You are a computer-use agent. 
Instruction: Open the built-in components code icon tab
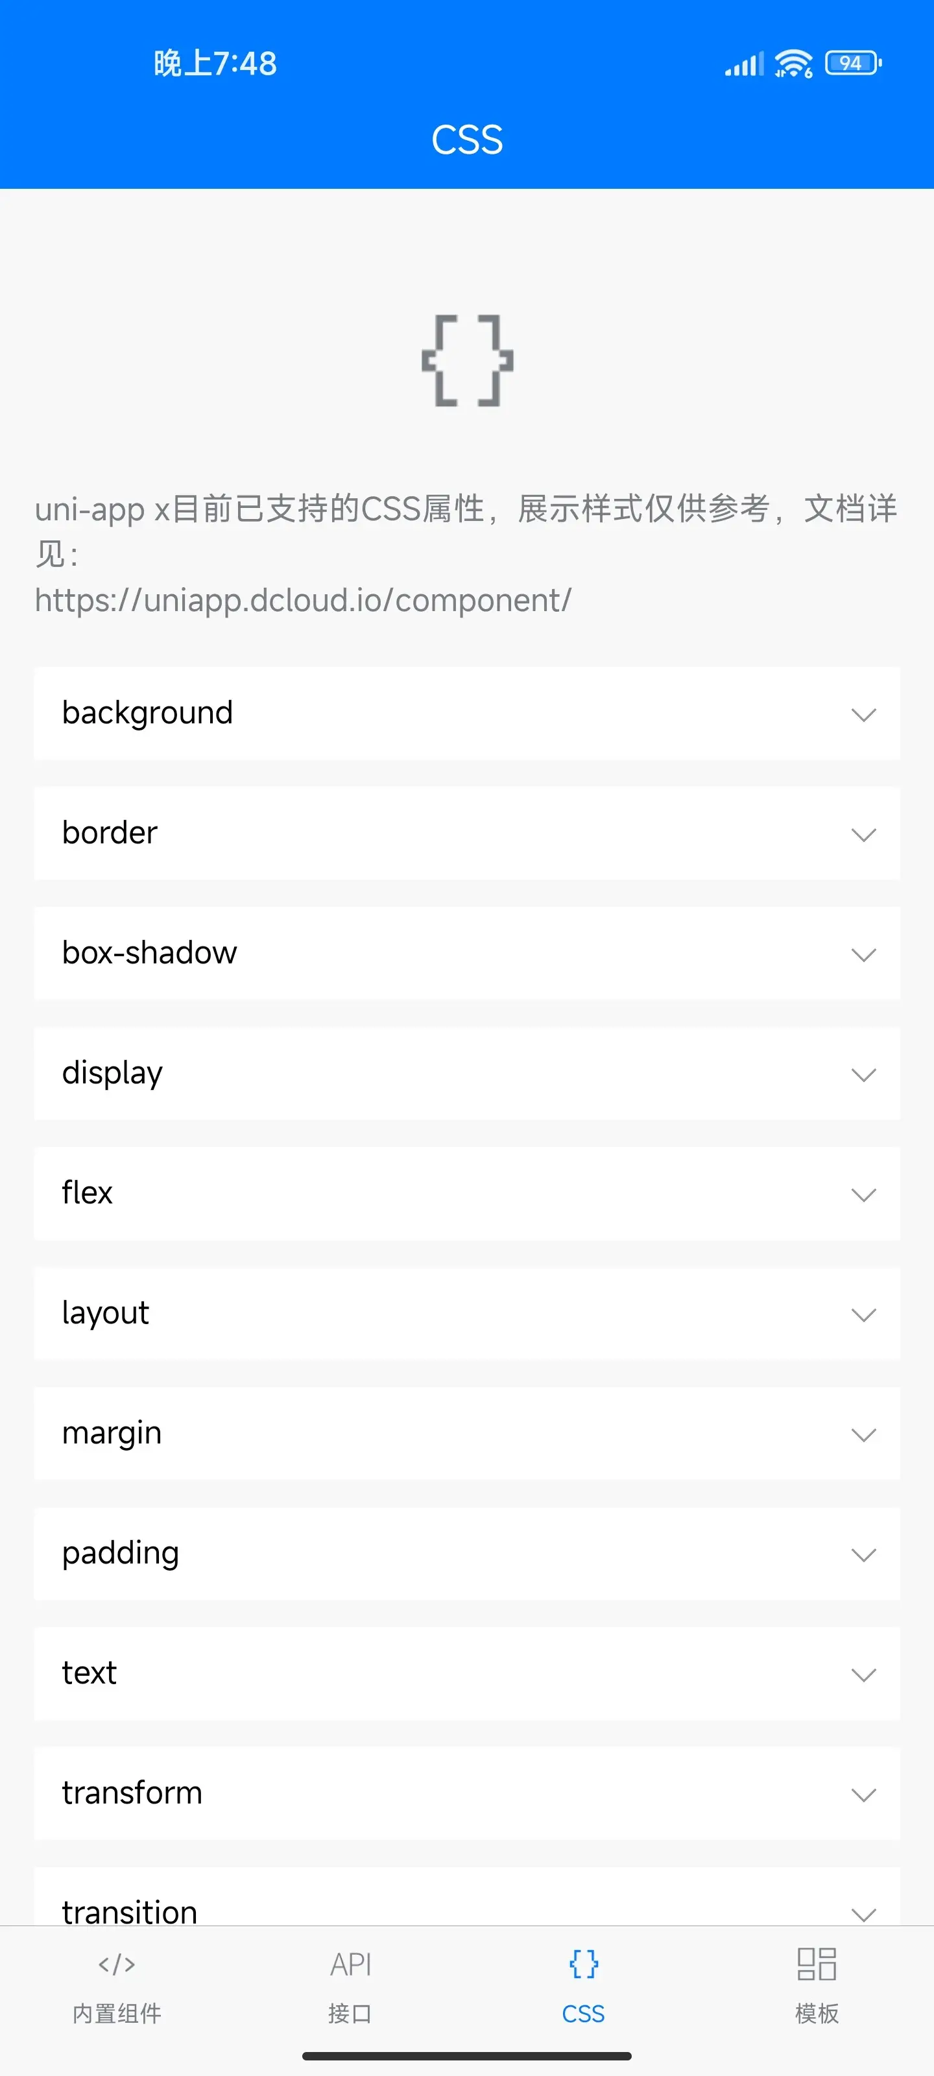tap(117, 1964)
